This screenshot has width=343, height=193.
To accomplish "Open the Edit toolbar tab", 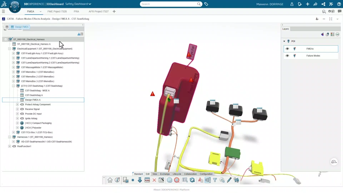I will [148, 174].
